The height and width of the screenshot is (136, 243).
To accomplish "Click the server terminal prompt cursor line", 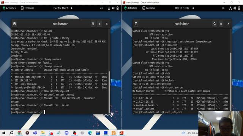I will 28,112.
